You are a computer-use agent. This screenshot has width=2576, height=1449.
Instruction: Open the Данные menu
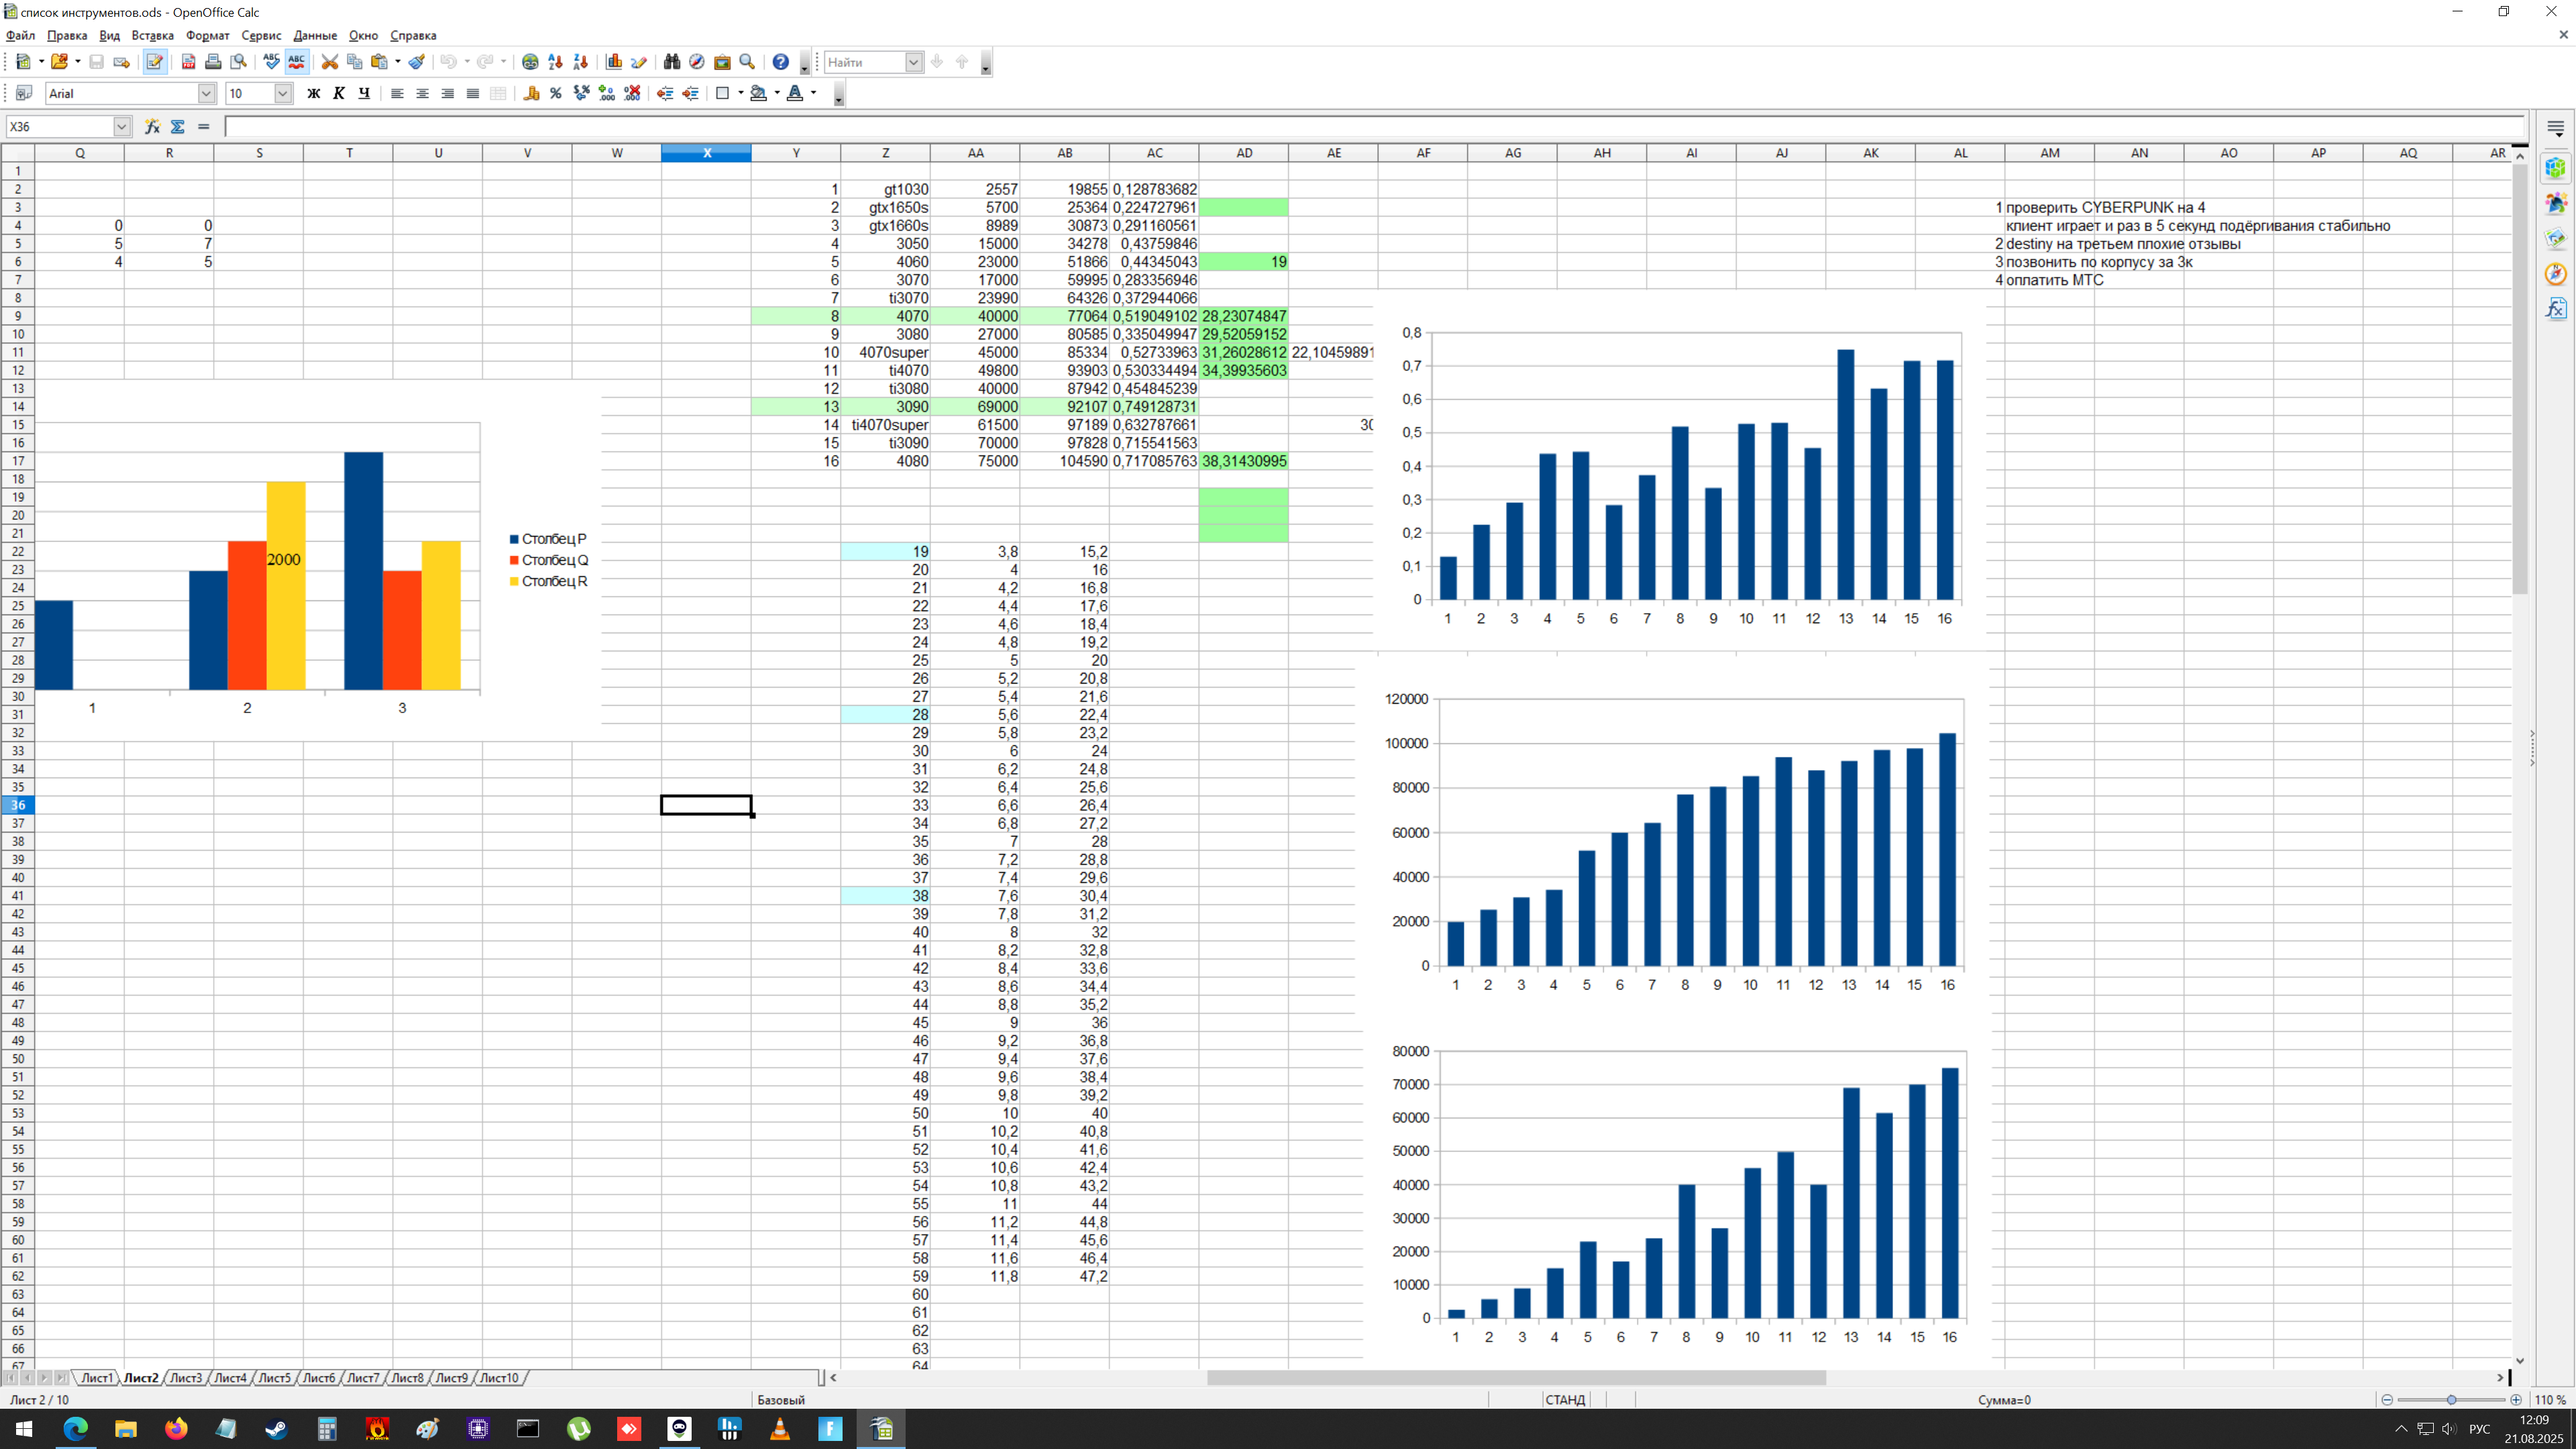click(x=315, y=35)
